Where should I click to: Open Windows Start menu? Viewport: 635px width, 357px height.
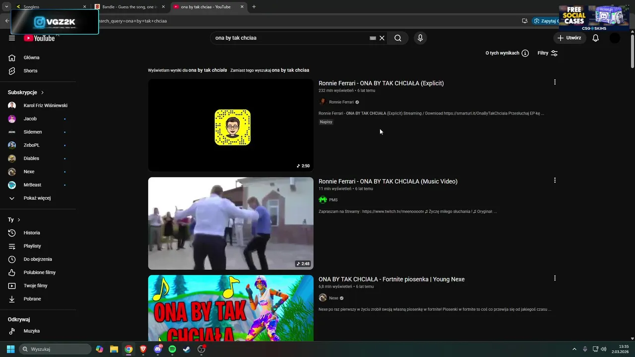click(10, 349)
